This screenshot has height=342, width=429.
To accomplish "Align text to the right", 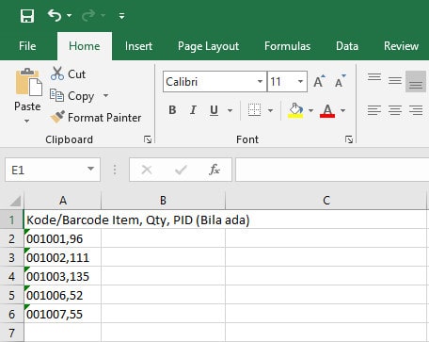I will pos(416,110).
